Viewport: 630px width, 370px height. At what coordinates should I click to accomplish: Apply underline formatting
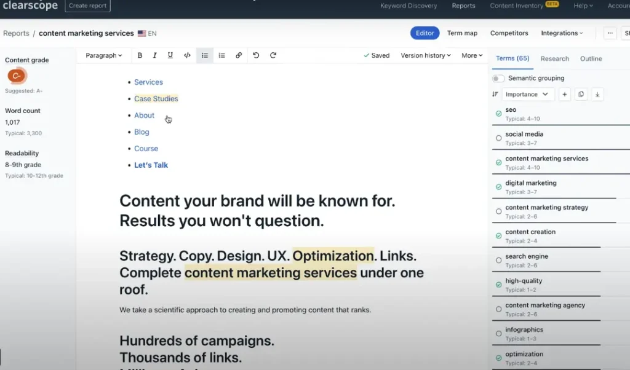click(170, 55)
